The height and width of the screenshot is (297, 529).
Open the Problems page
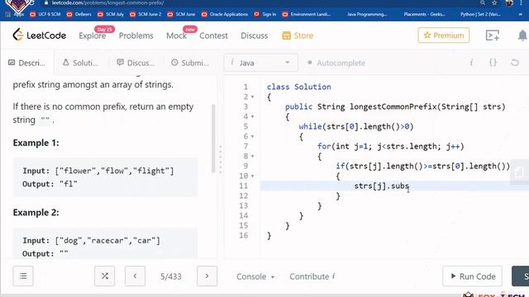136,35
